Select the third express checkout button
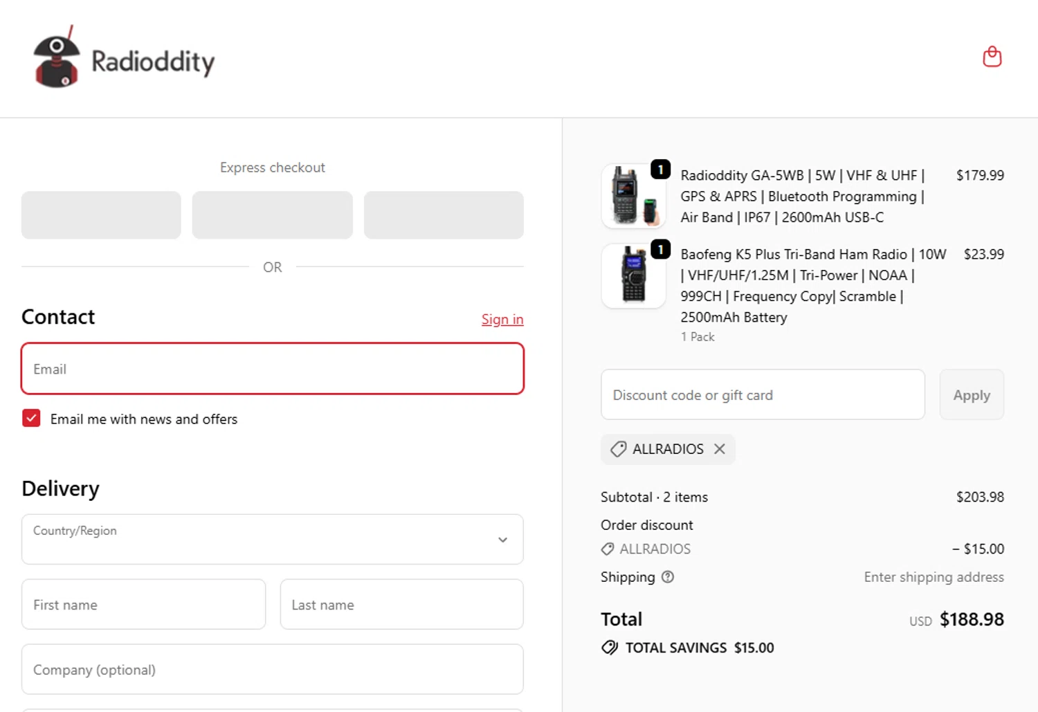Viewport: 1038px width, 712px height. point(444,215)
